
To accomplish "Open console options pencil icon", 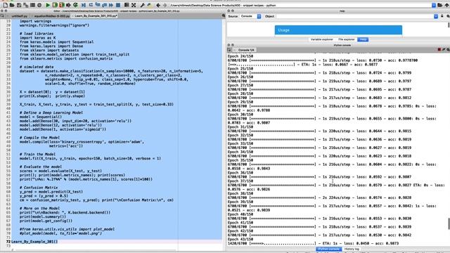I will point(444,50).
